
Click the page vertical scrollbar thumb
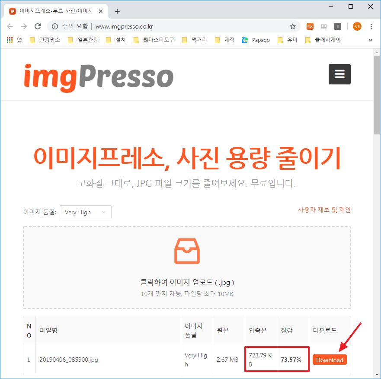coord(377,95)
